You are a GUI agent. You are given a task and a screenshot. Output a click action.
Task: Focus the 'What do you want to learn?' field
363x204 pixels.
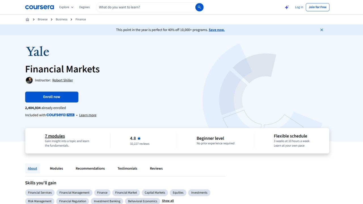pos(146,7)
